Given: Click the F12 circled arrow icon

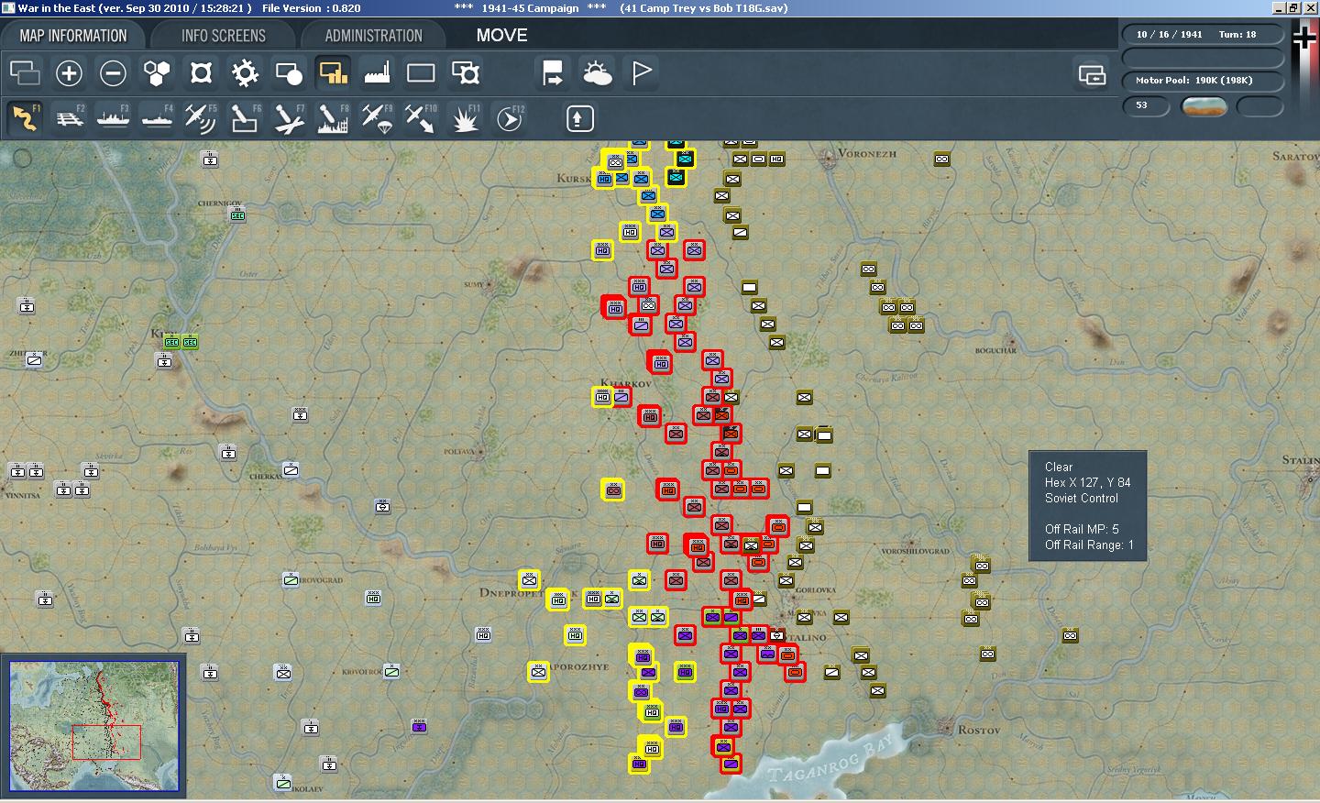Looking at the screenshot, I should tap(509, 118).
